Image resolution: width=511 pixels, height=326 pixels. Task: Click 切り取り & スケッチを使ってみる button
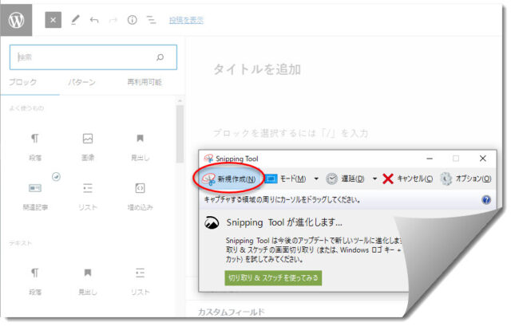pyautogui.click(x=273, y=278)
